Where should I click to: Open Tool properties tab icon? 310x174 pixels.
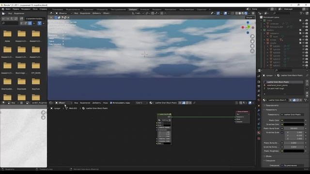click(259, 76)
